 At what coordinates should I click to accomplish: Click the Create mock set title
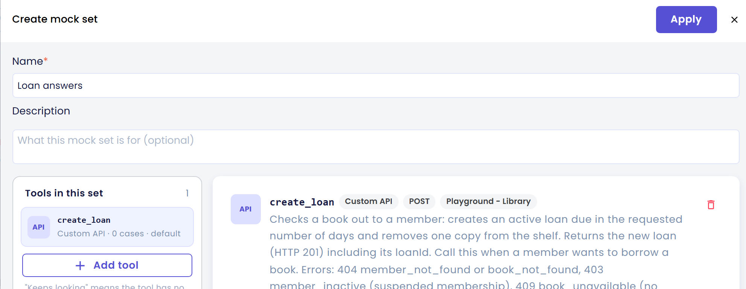[55, 19]
